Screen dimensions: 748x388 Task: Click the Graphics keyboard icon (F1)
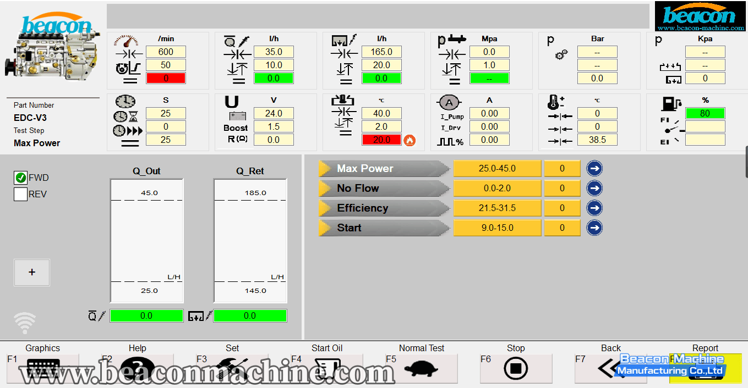[43, 368]
